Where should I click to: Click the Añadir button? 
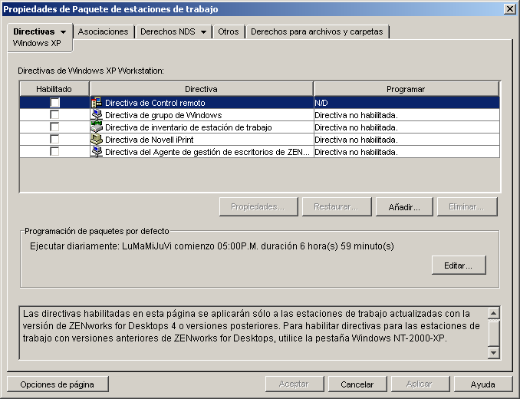tap(404, 207)
